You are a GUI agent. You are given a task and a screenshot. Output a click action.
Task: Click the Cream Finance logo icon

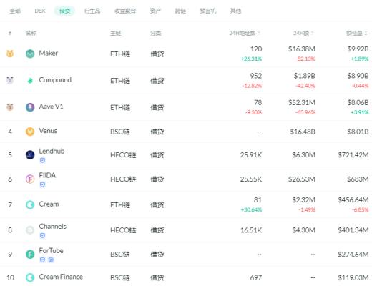(x=30, y=277)
